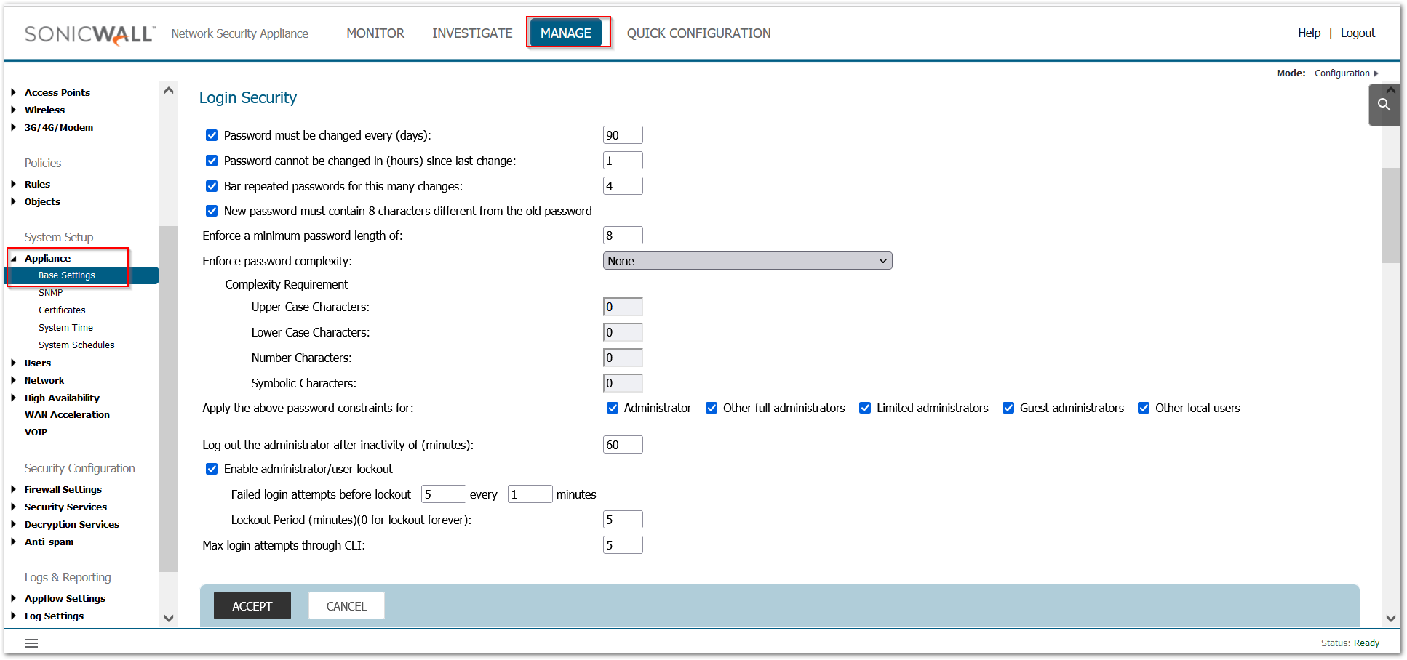Expand Log Settings tree node
The image size is (1407, 660).
[14, 616]
